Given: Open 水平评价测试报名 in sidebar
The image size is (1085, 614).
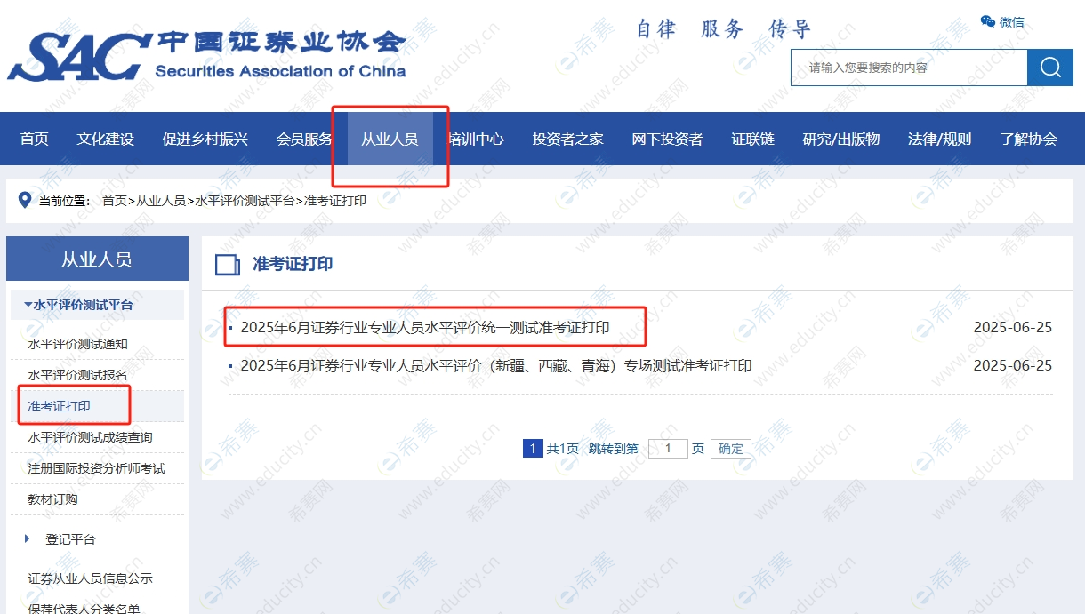Looking at the screenshot, I should coord(77,375).
